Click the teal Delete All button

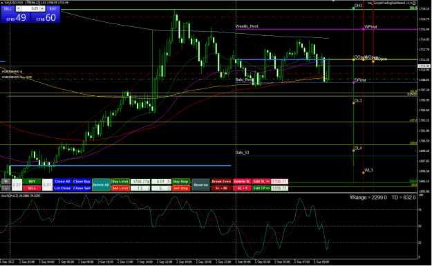pos(101,184)
